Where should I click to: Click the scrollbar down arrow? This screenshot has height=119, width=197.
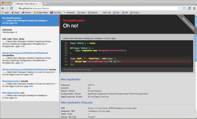coord(196,115)
